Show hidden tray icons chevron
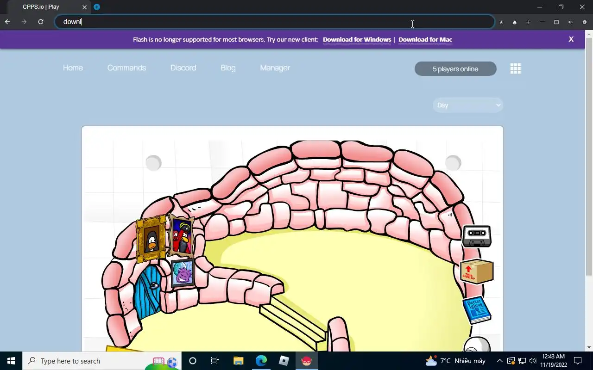The image size is (593, 370). click(500, 361)
